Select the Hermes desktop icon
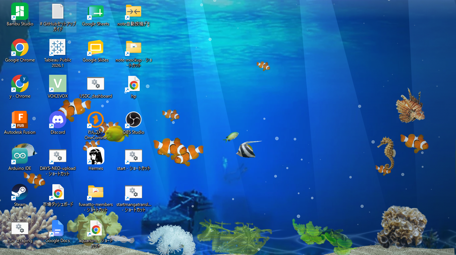 (x=96, y=156)
